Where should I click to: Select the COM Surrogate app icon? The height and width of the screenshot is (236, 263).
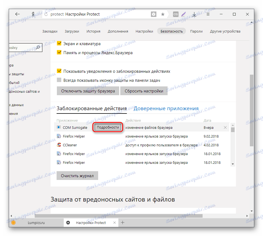pos(59,127)
